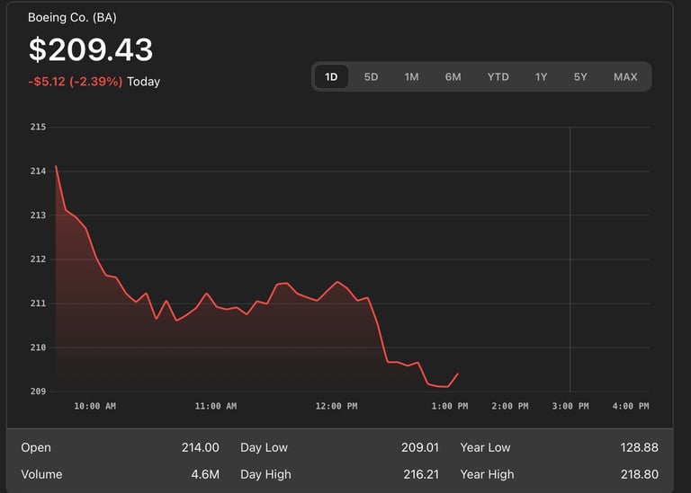The height and width of the screenshot is (493, 691).
Task: Click the Open label
Action: (36, 448)
